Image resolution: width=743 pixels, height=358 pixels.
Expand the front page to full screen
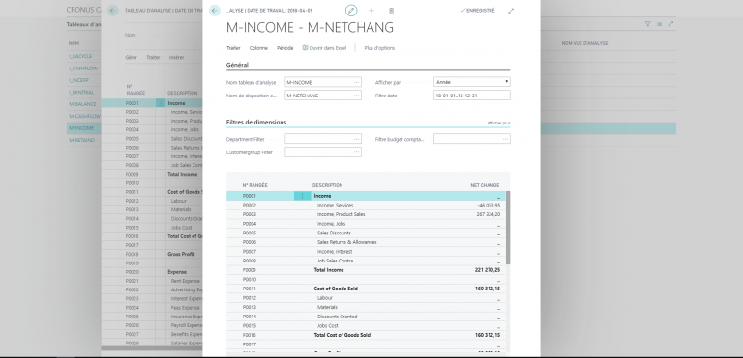(x=511, y=11)
